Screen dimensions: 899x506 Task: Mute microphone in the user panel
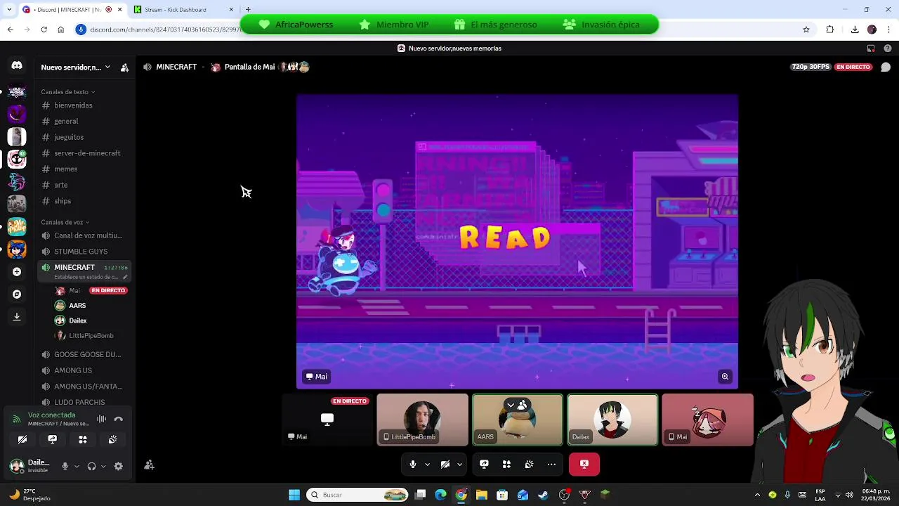[x=65, y=466]
